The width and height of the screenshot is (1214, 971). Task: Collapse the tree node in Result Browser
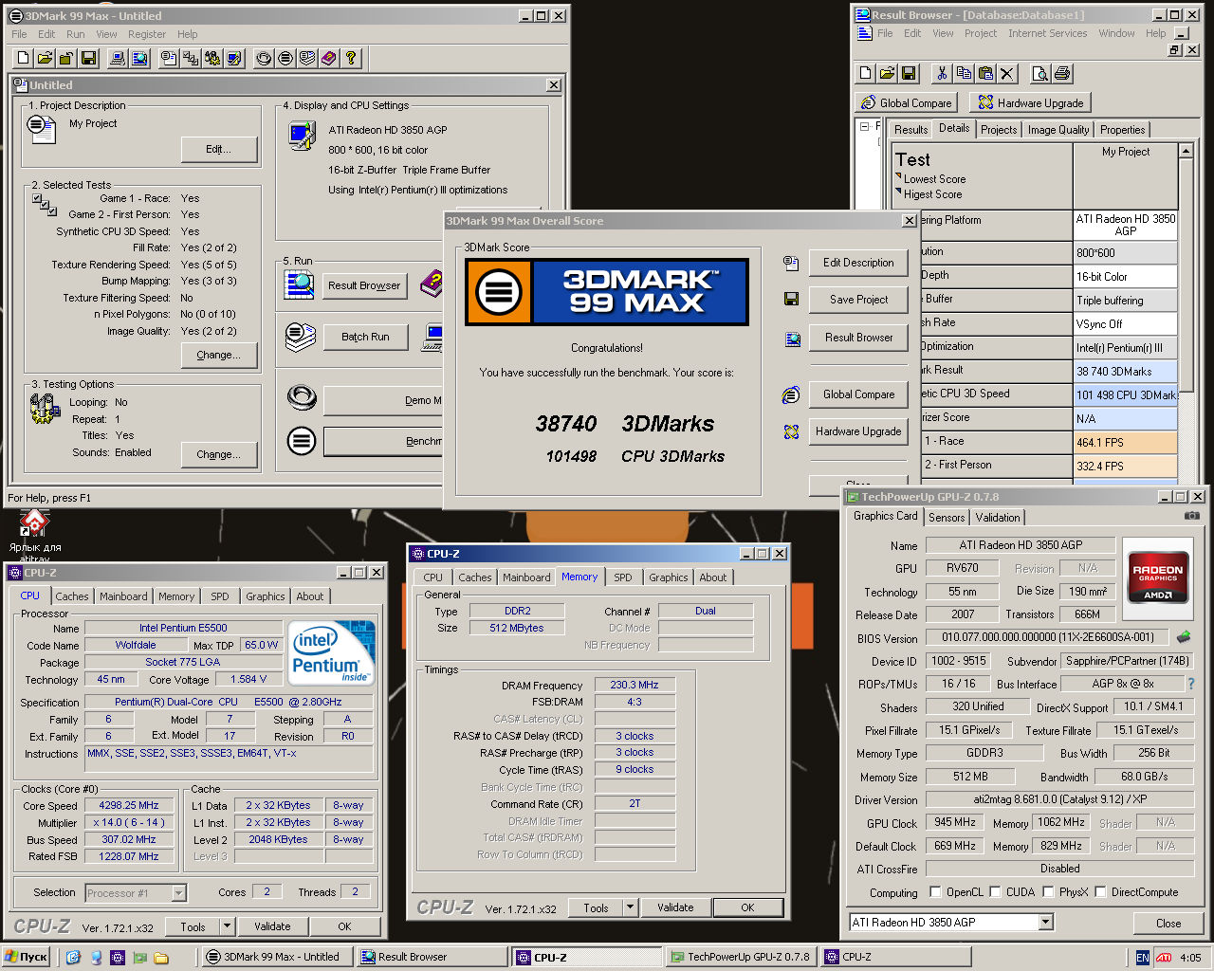pyautogui.click(x=864, y=126)
